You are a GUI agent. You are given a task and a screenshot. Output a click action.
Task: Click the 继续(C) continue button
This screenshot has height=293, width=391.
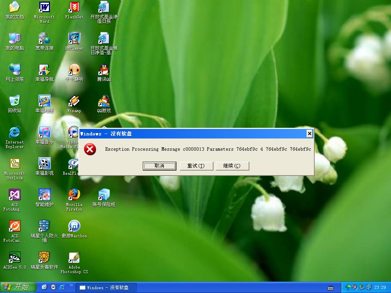point(232,166)
